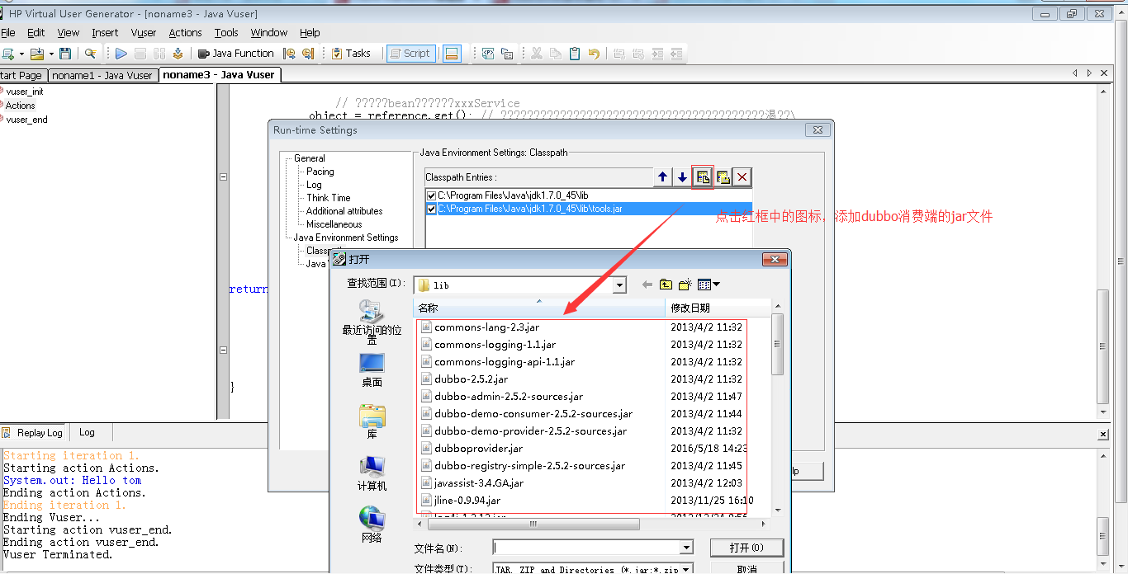This screenshot has height=574, width=1128.
Task: Uncheck jdk1.7.0_45\lib classpath checkbox
Action: tap(431, 195)
